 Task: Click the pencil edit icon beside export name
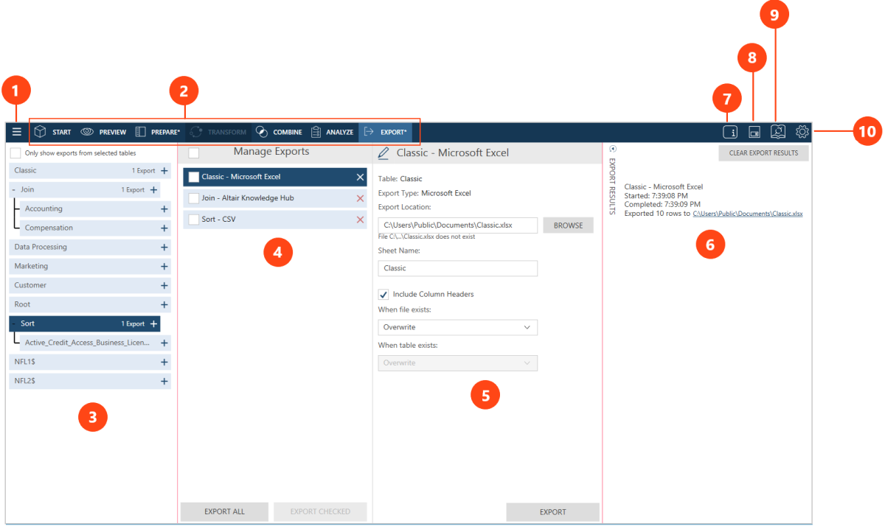(383, 153)
